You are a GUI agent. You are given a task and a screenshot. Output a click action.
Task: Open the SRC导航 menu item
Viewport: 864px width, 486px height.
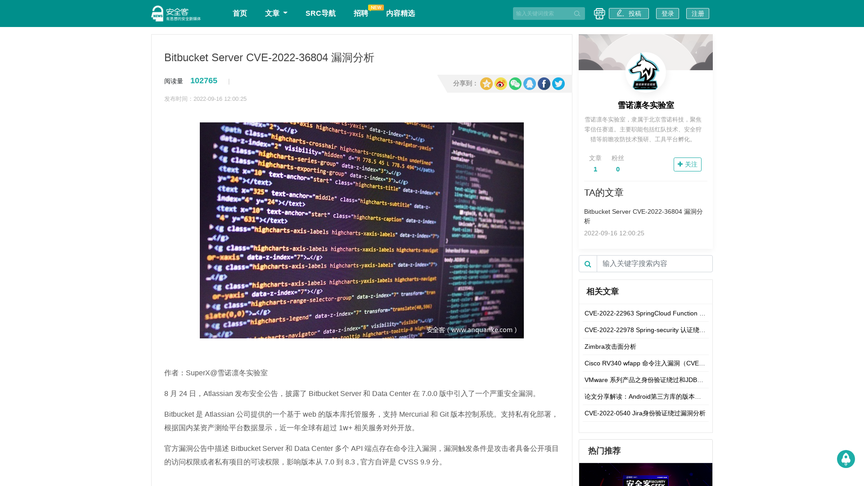(x=320, y=13)
